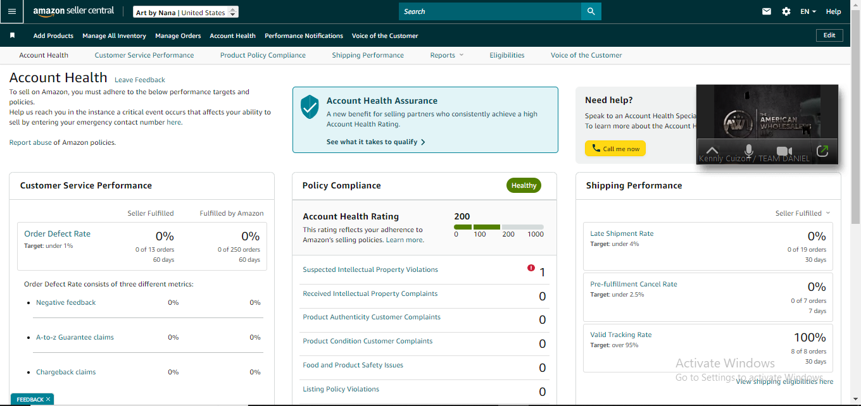Open A-to-z Guarantee claims link
Image resolution: width=861 pixels, height=406 pixels.
point(75,337)
